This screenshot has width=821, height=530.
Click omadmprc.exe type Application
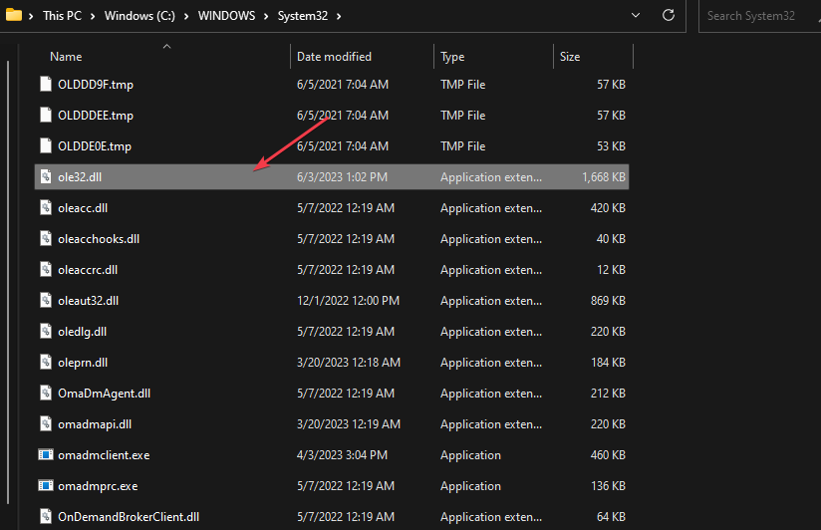click(470, 486)
